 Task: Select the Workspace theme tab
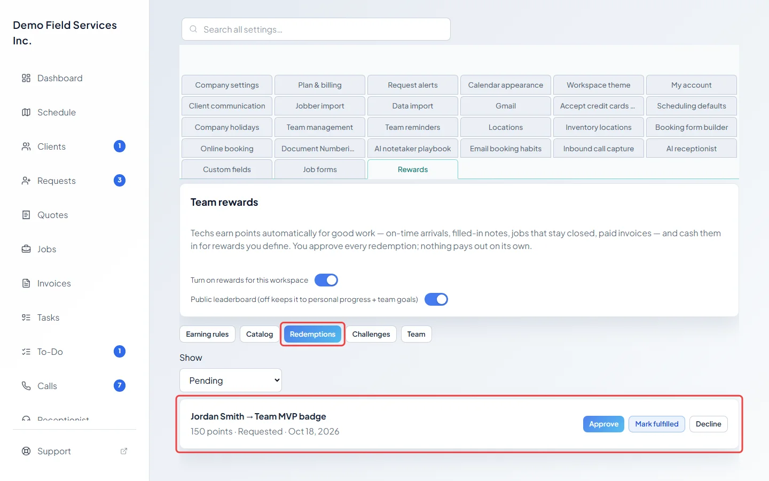pyautogui.click(x=599, y=85)
